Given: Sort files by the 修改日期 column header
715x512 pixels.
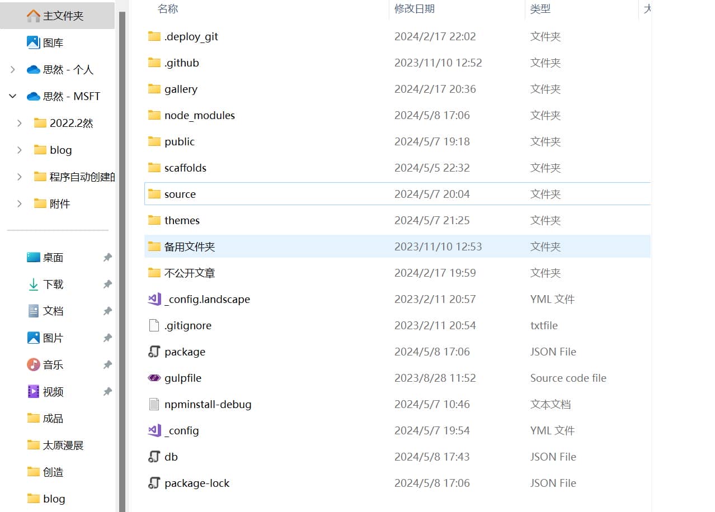Looking at the screenshot, I should pyautogui.click(x=414, y=8).
